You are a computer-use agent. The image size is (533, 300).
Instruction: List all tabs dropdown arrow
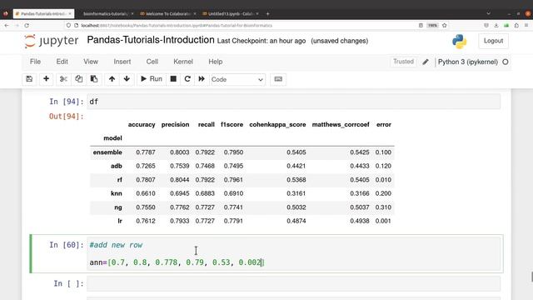(489, 13)
